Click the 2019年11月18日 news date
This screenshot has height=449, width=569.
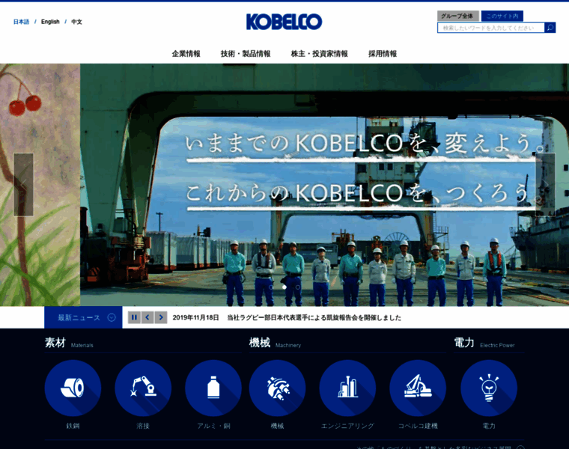coord(195,318)
